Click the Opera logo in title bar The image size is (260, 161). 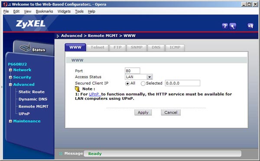coord(5,4)
